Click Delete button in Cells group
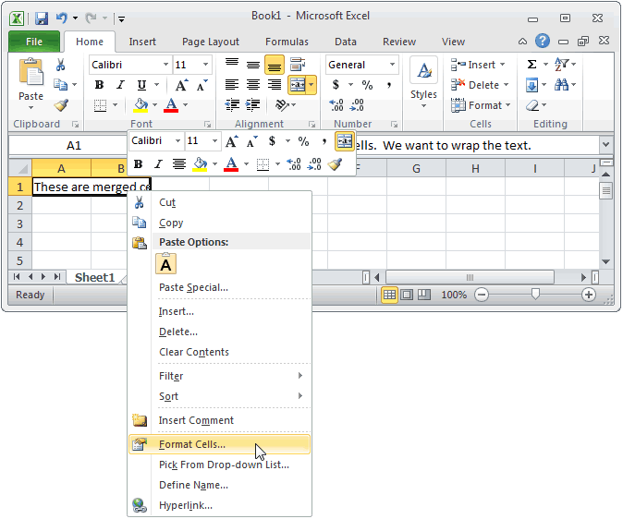Screen dimensions: 623x519 pos(480,85)
